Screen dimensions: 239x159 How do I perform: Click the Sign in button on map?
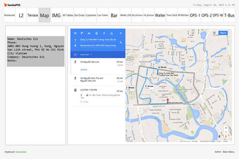[x=223, y=33]
